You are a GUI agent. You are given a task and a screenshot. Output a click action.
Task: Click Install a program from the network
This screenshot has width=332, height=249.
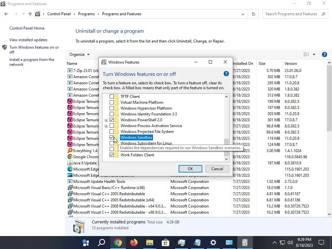[32, 62]
